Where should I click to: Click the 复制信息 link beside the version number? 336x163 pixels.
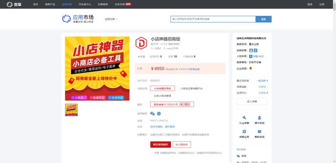coord(174,44)
